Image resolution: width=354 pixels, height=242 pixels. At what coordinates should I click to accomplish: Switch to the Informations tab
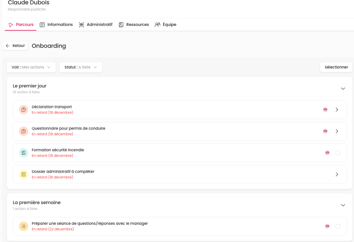[56, 25]
